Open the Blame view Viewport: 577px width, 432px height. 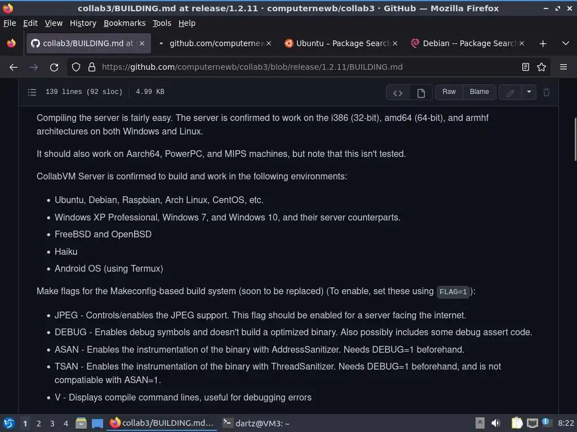point(479,92)
